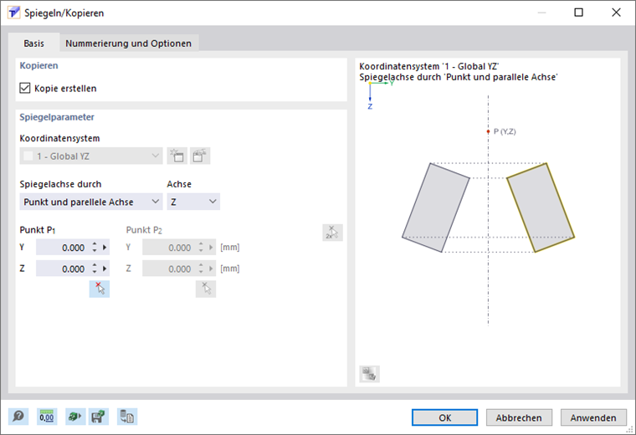
Task: Click into the Punkt P1 Z input field
Action: [62, 269]
